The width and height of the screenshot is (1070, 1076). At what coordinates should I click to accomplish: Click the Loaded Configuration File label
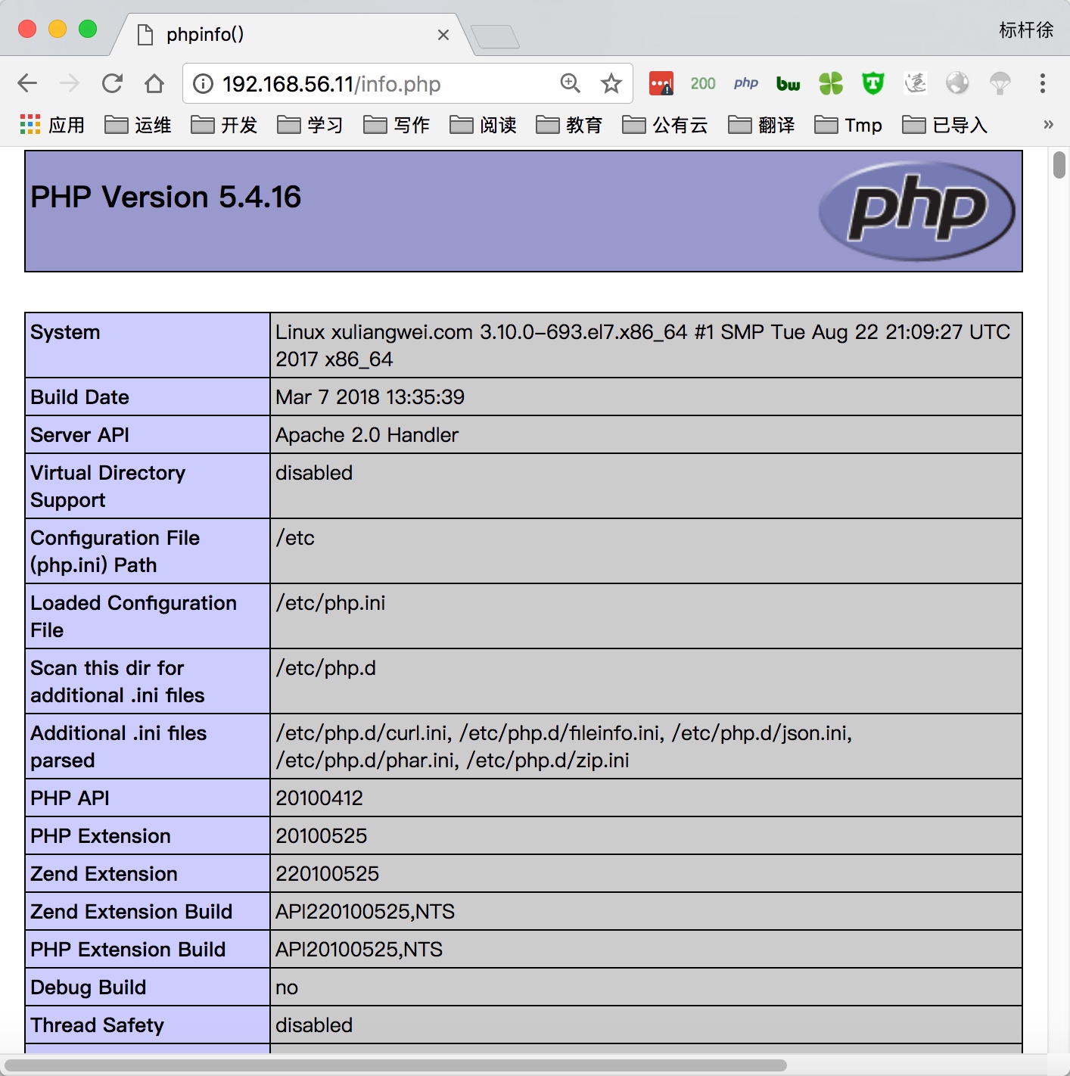point(133,617)
